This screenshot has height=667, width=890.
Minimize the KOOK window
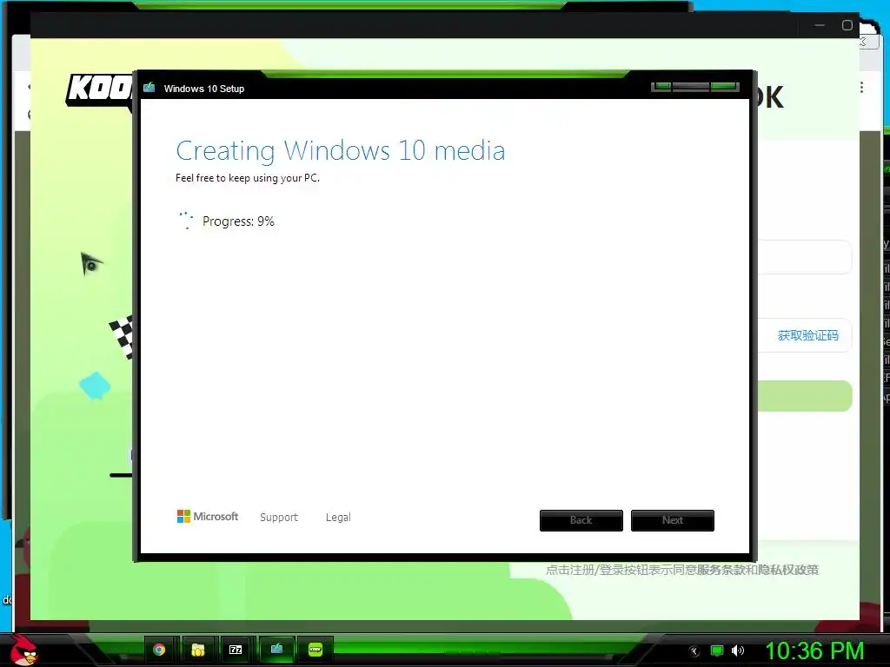click(x=819, y=25)
